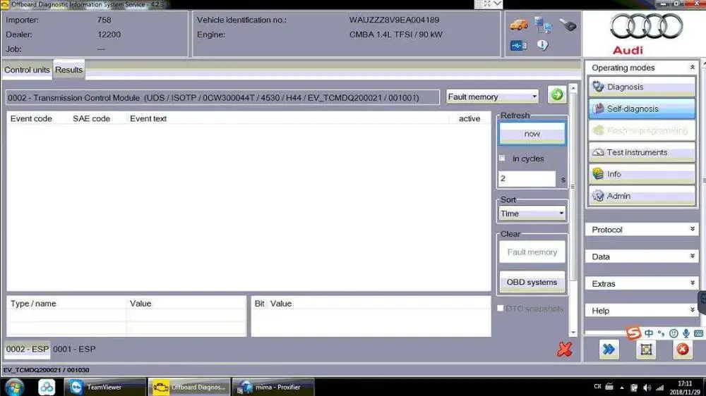Click the IME Chinese mode icon
Image resolution: width=706 pixels, height=396 pixels.
(x=649, y=333)
